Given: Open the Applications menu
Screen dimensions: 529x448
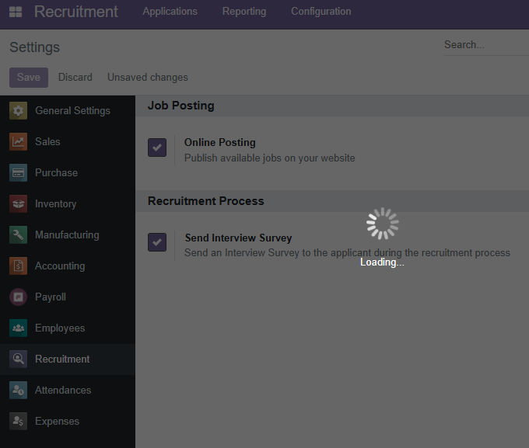Looking at the screenshot, I should 170,12.
